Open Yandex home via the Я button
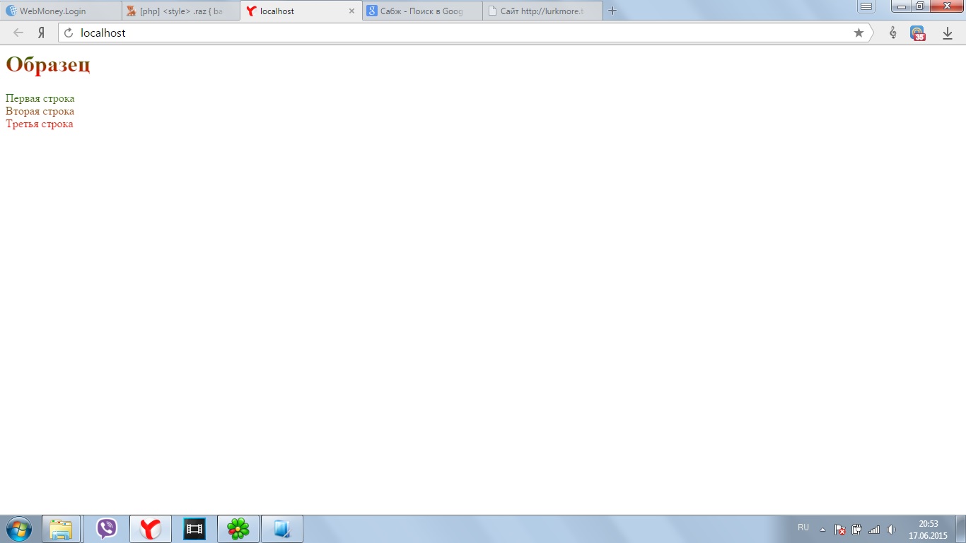The height and width of the screenshot is (543, 966). tap(42, 33)
